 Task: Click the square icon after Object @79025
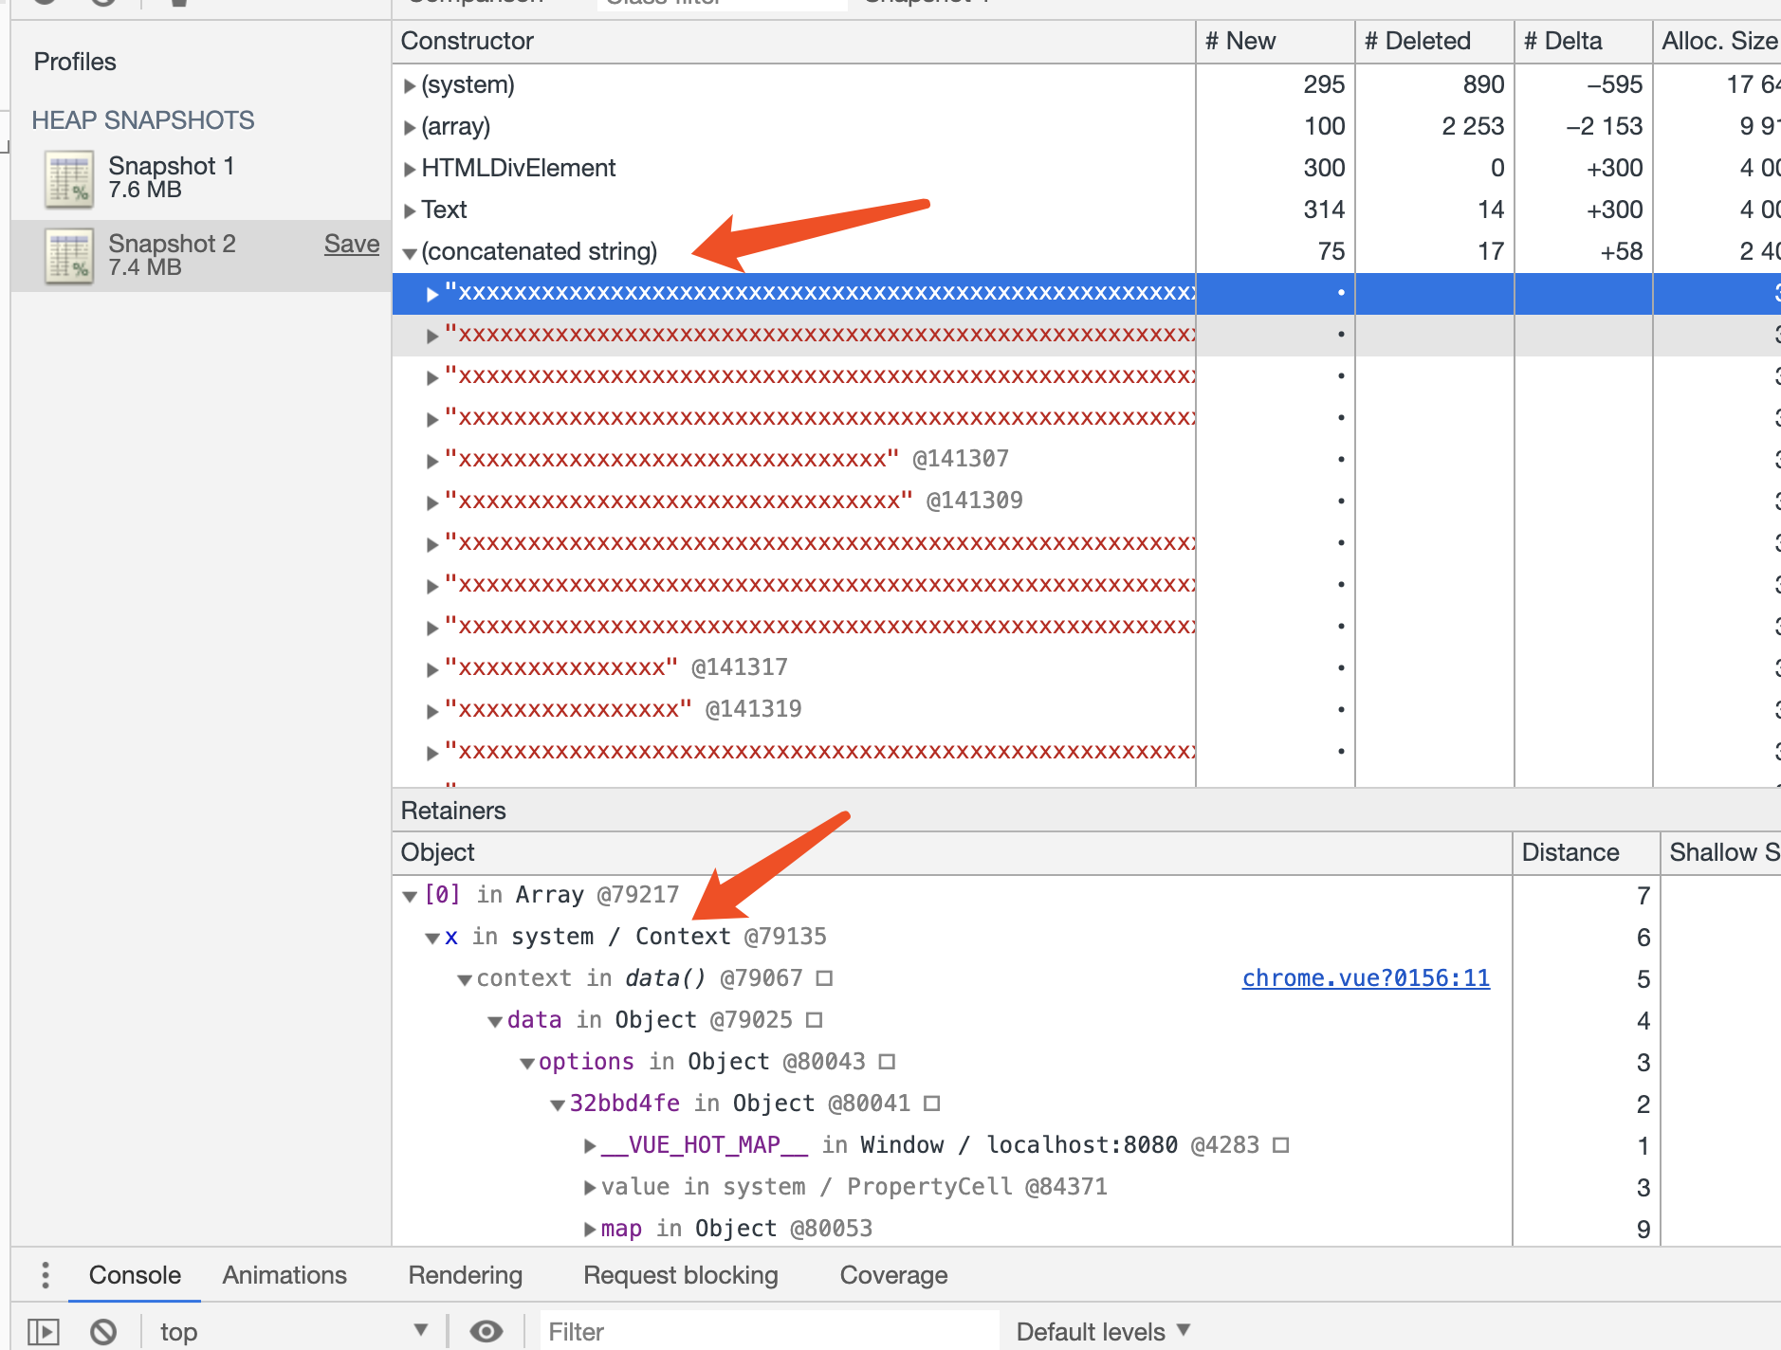click(814, 1020)
